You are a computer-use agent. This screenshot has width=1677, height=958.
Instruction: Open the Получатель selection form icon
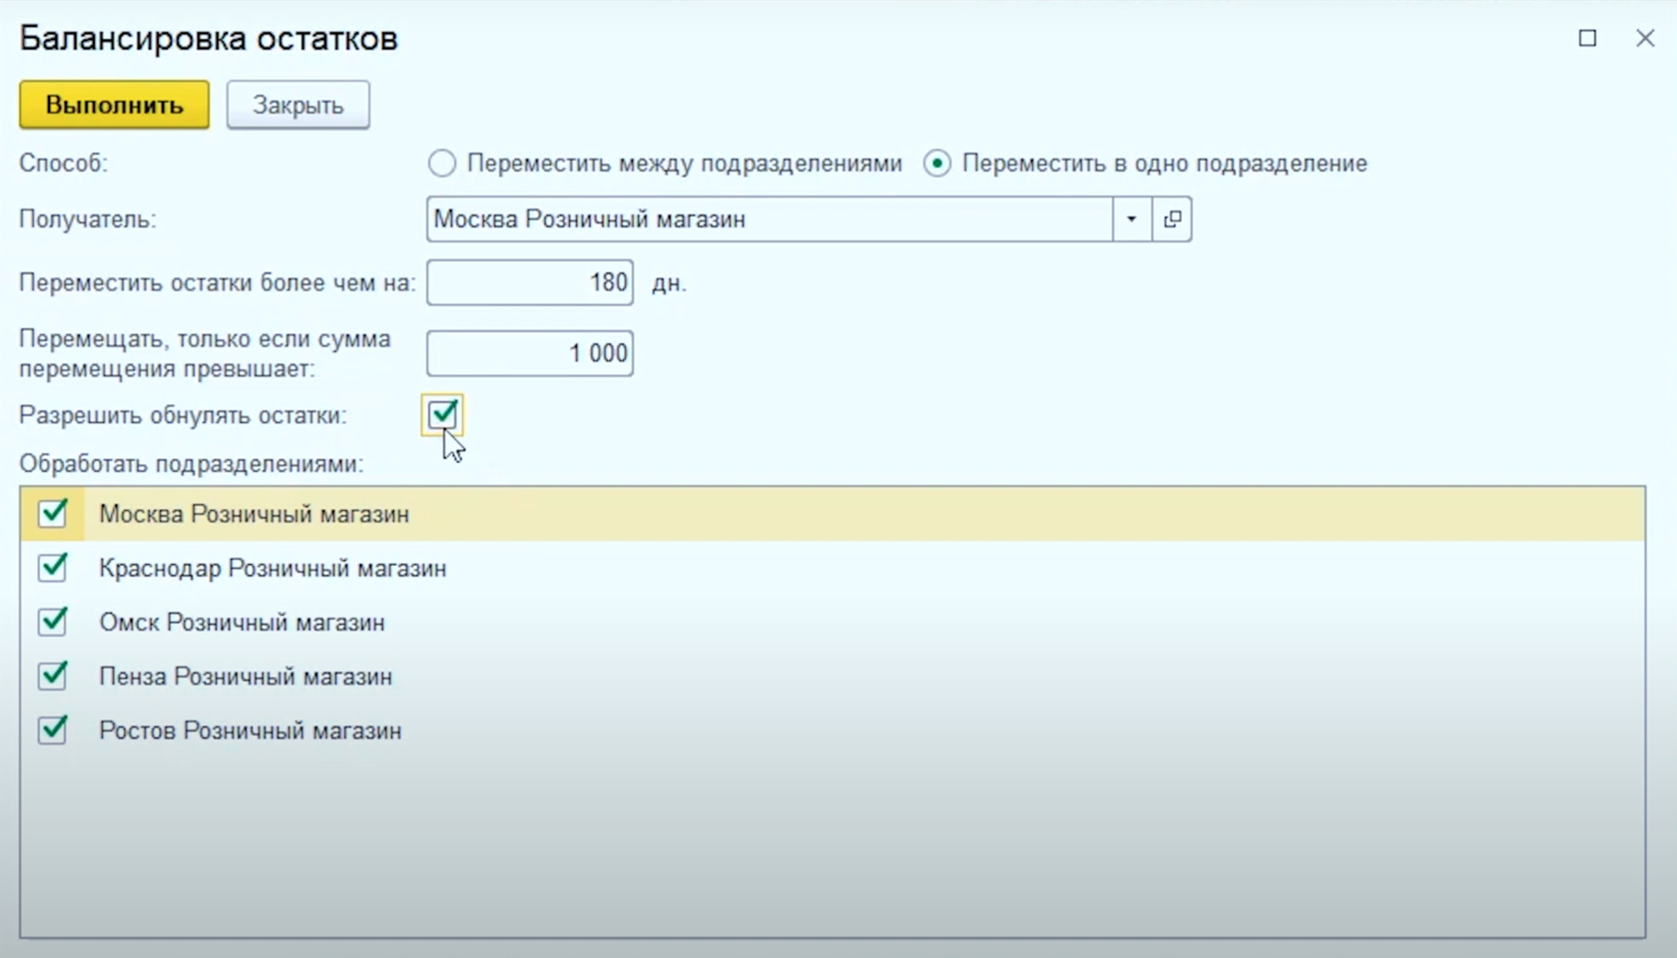(1172, 219)
